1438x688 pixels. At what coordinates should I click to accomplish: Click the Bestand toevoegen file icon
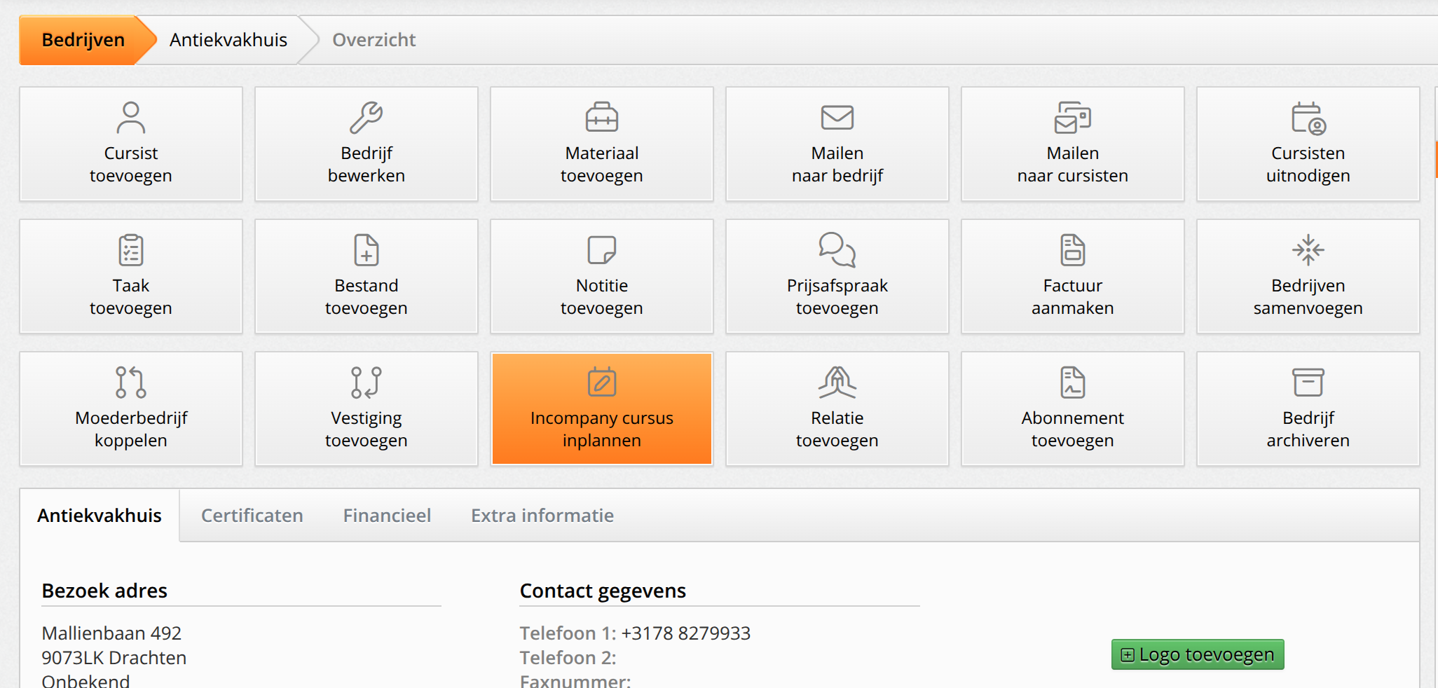[x=367, y=250]
